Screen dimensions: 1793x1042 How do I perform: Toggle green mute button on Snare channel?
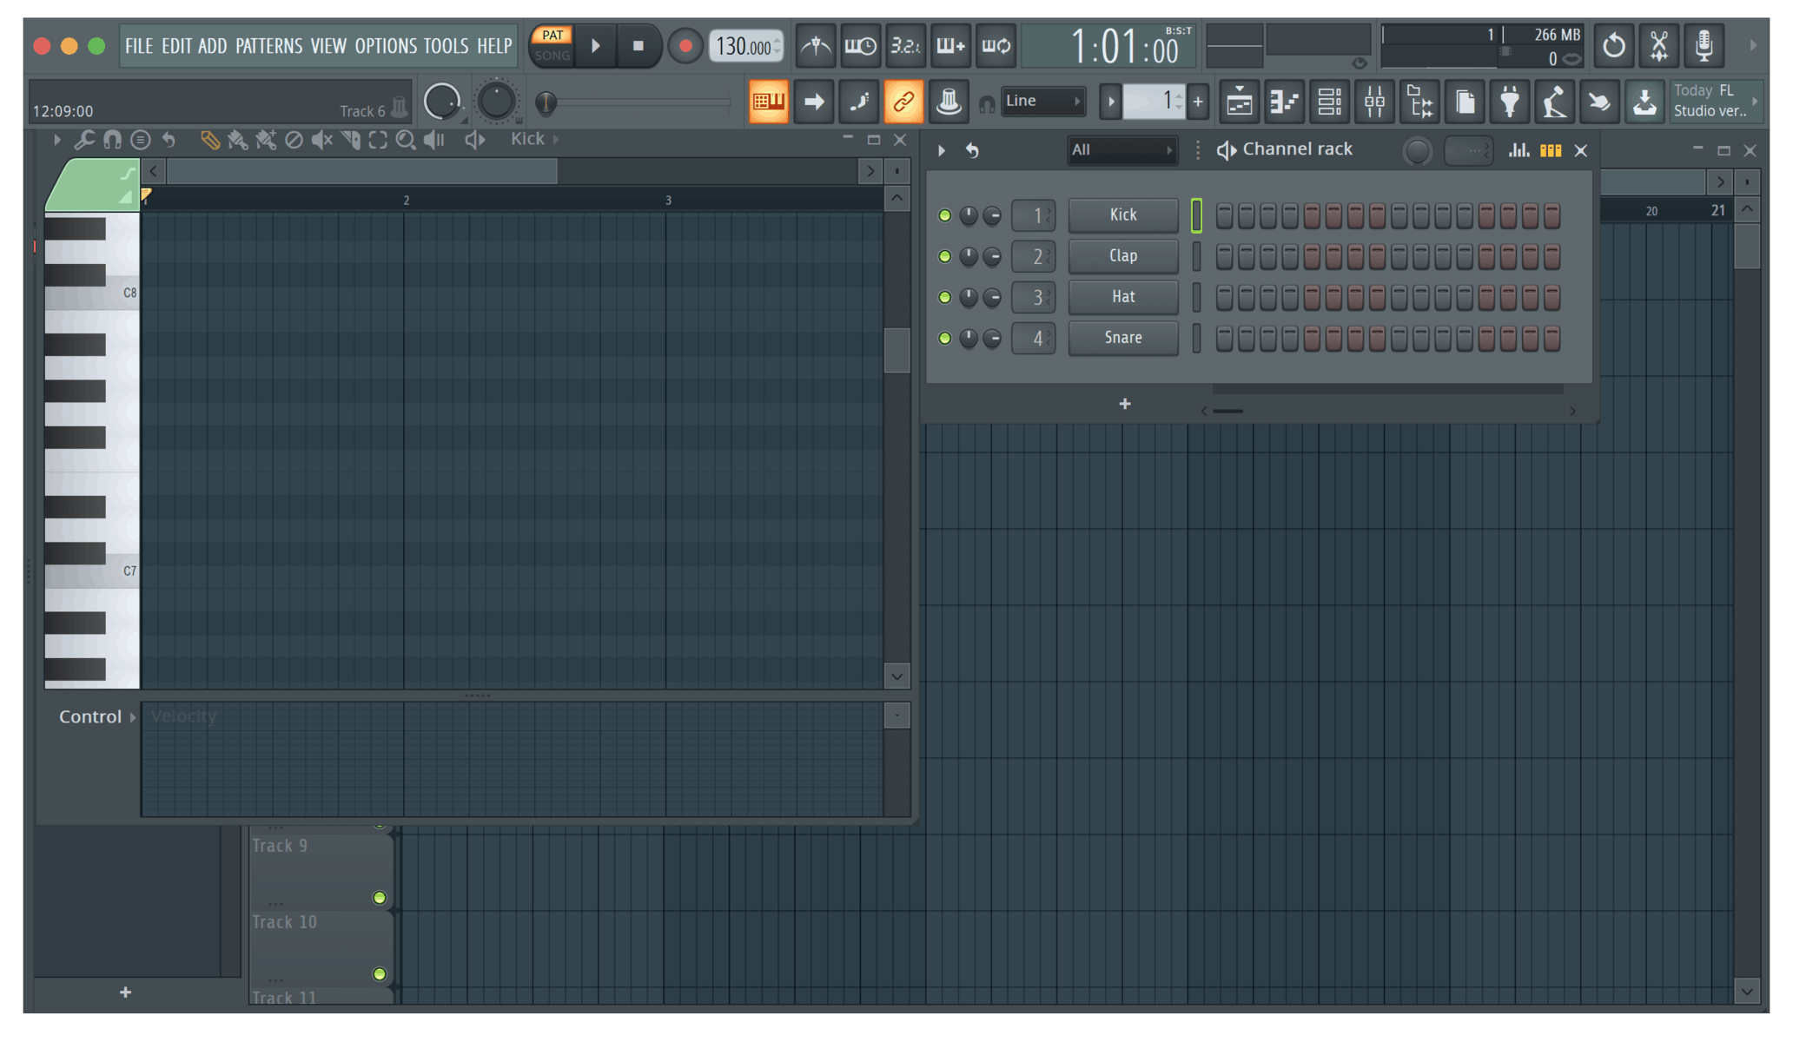point(947,338)
